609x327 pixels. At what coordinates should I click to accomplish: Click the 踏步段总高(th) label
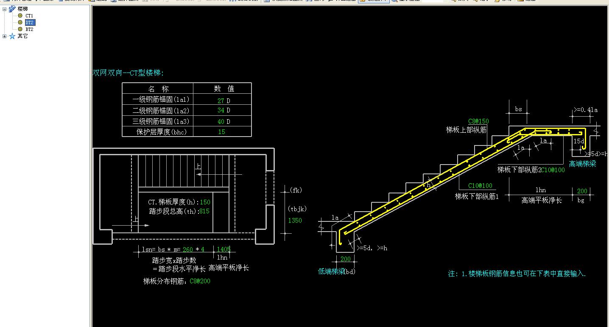click(174, 211)
